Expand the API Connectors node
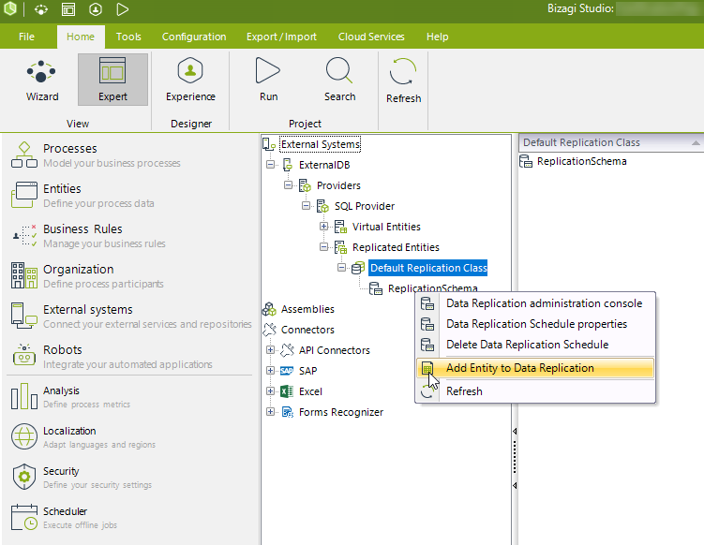The width and height of the screenshot is (704, 545). pyautogui.click(x=270, y=350)
